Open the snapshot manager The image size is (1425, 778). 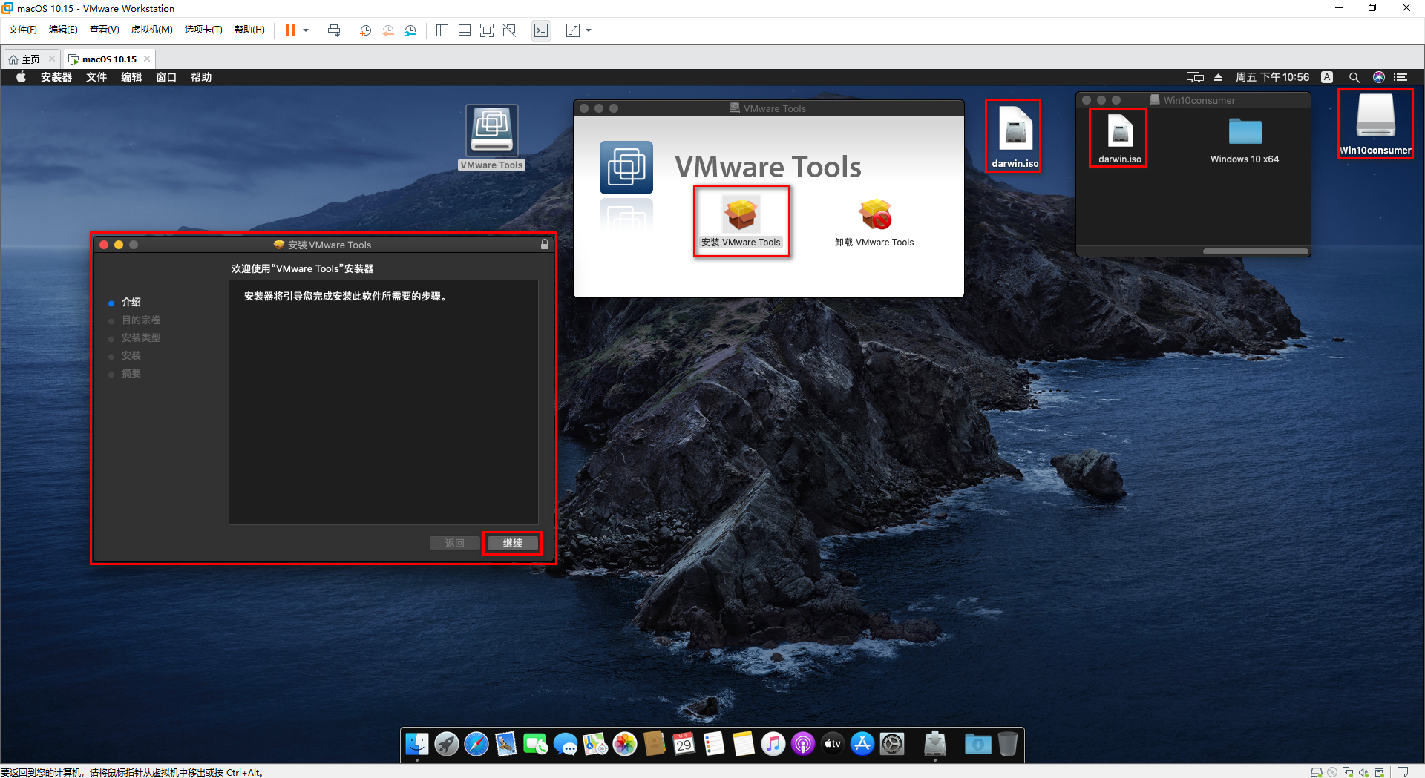[410, 30]
